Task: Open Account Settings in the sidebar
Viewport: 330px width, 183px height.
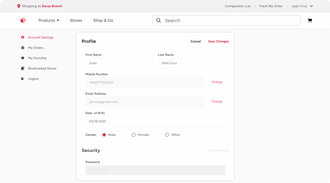Action: click(x=41, y=37)
